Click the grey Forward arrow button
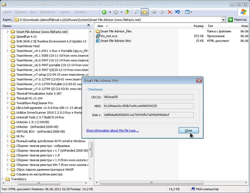 coord(115,12)
